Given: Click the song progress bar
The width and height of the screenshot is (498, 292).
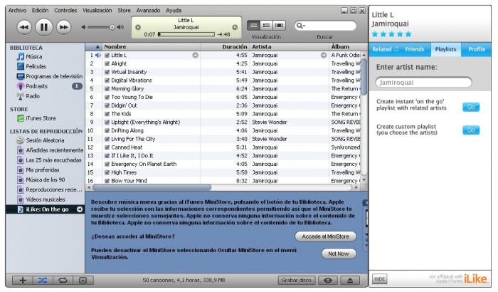Looking at the screenshot, I should pos(186,34).
